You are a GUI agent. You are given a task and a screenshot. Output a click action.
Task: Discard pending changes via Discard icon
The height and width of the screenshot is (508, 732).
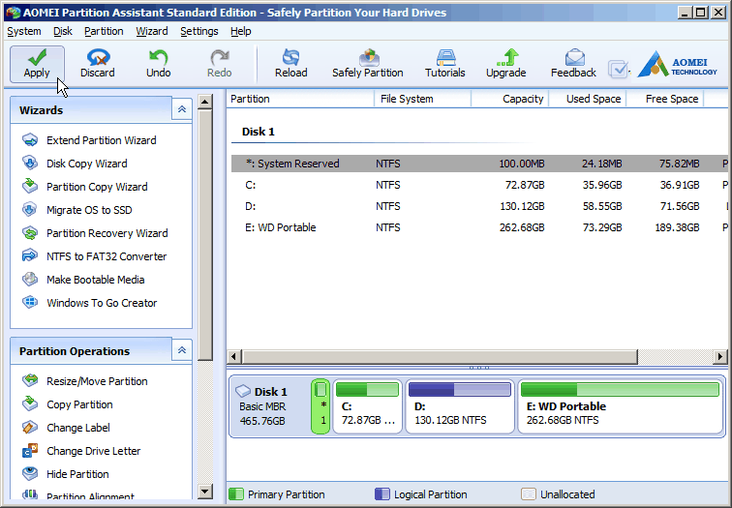tap(97, 64)
